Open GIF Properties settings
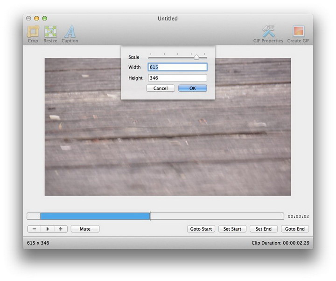Viewport: 336px width, 281px height. (x=268, y=32)
